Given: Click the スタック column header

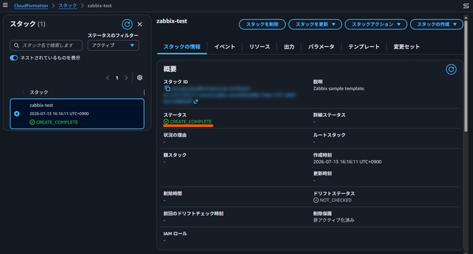Looking at the screenshot, I should [x=38, y=92].
